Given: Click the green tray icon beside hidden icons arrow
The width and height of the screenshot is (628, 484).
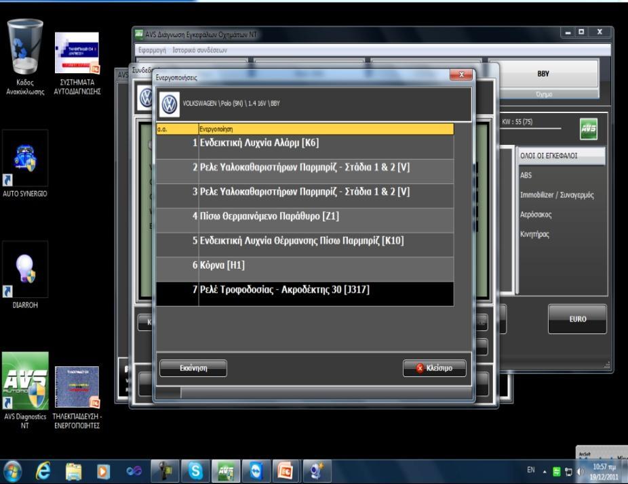Looking at the screenshot, I should pos(557,472).
